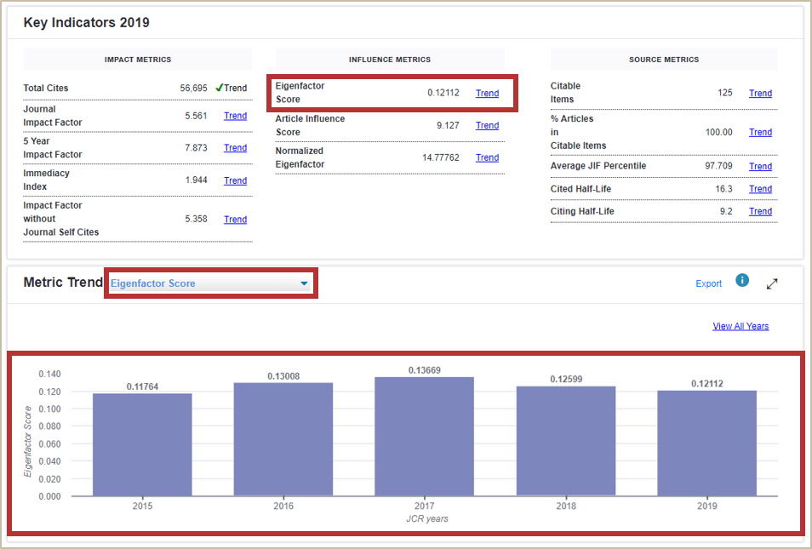Screen dimensions: 812x549
Task: View Trend for Immediacy Index
Action: 235,180
